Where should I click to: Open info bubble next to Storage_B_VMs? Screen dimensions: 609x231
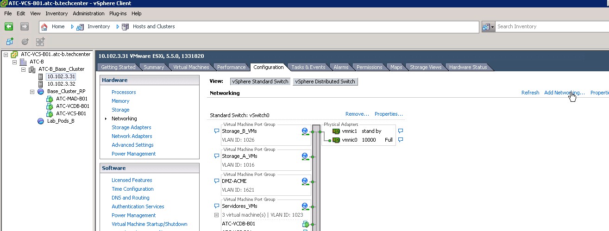(216, 131)
